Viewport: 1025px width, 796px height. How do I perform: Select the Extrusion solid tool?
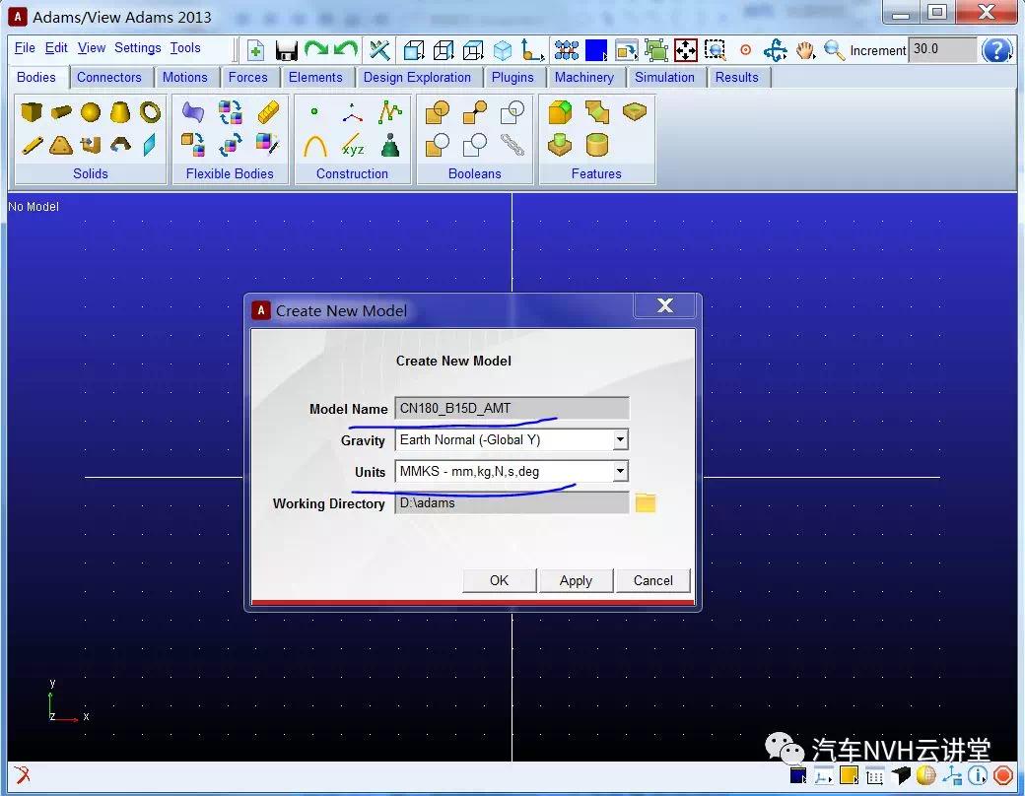(x=91, y=145)
